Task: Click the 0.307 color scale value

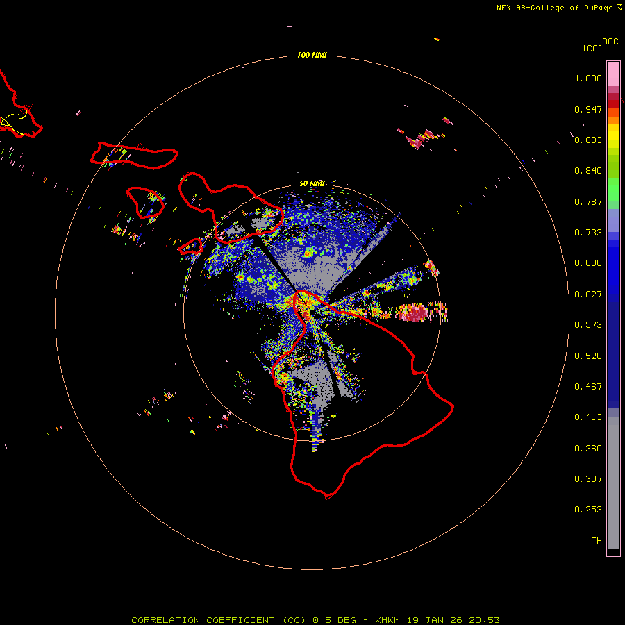Action: pyautogui.click(x=588, y=479)
